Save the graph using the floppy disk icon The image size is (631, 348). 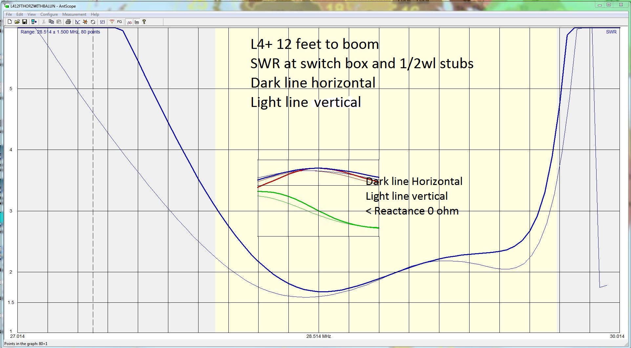tap(25, 22)
